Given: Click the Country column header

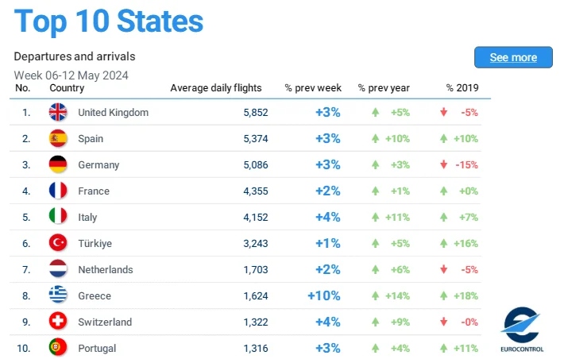Looking at the screenshot, I should tap(67, 88).
